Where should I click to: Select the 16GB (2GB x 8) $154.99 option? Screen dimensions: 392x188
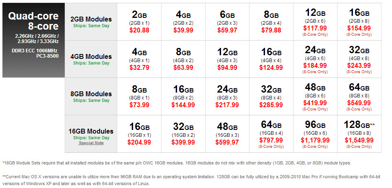(x=359, y=22)
